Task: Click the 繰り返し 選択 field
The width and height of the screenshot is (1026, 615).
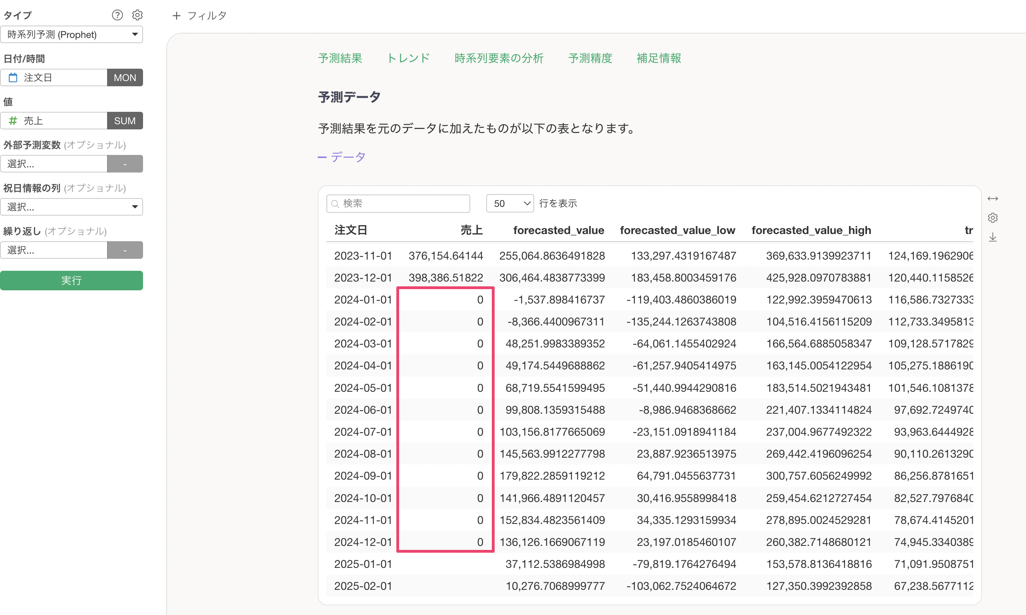Action: pos(54,250)
